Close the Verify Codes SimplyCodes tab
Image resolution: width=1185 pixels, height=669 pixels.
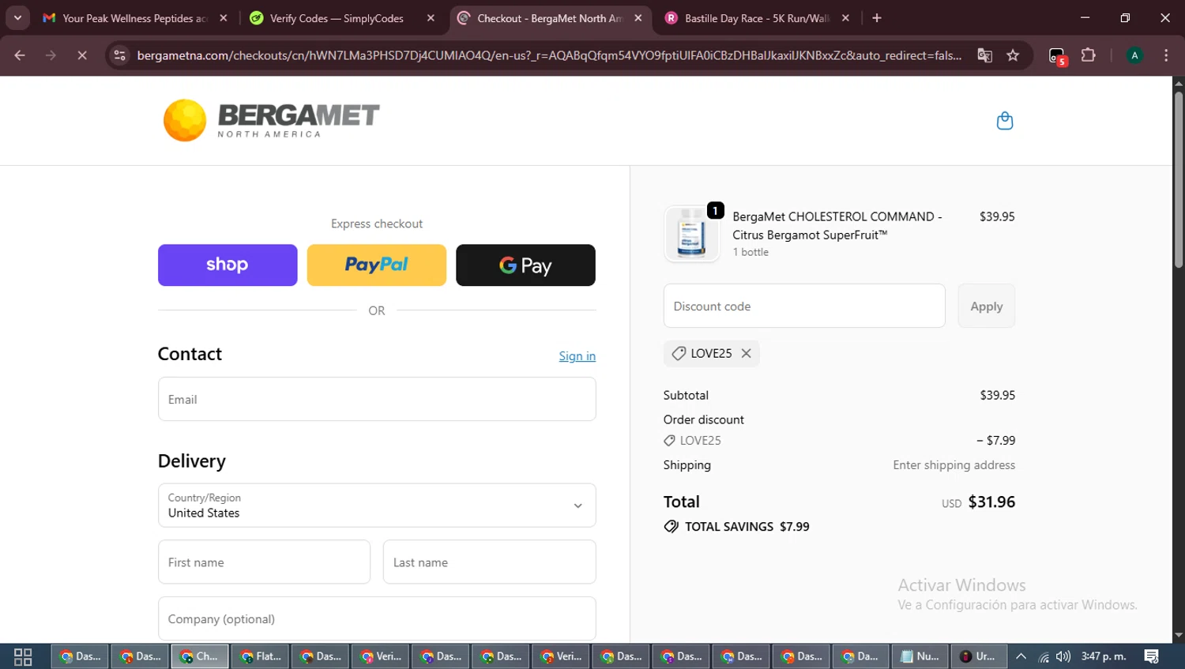(431, 18)
